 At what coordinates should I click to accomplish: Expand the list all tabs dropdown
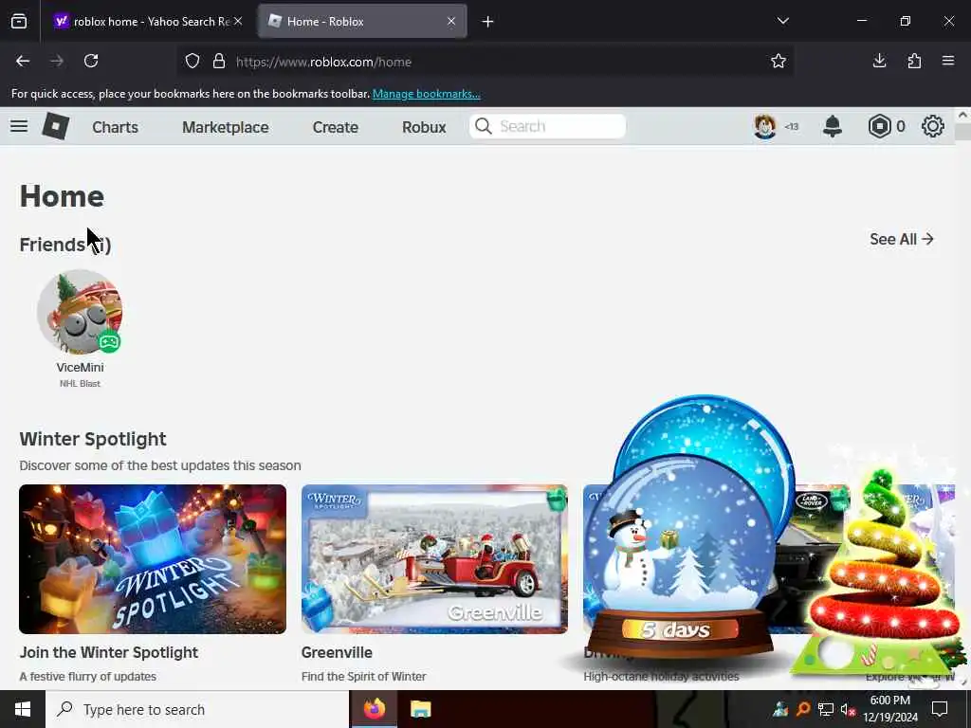pos(782,21)
